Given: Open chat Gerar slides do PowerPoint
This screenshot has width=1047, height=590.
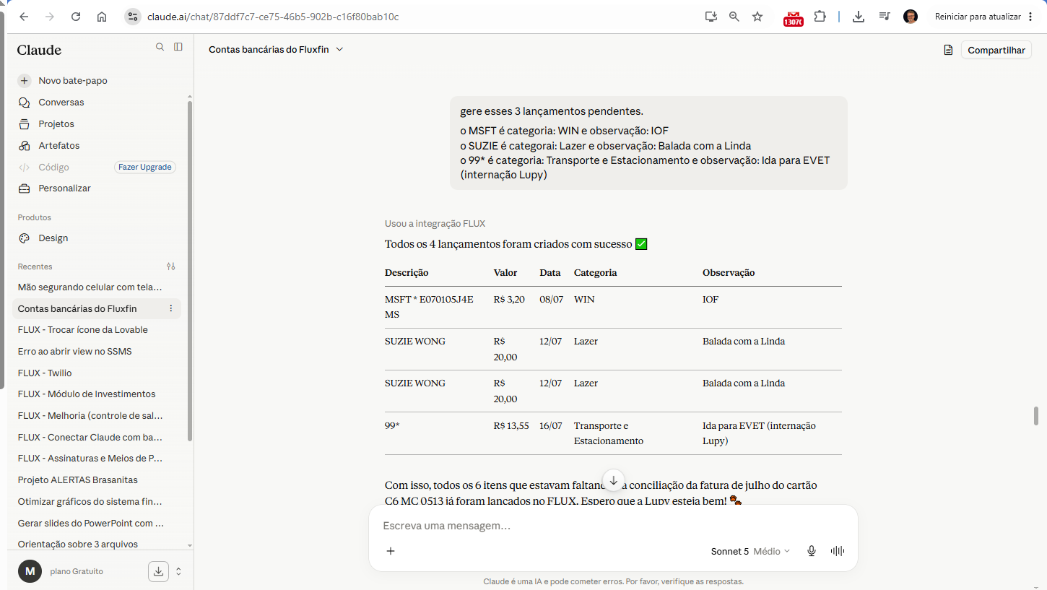Looking at the screenshot, I should (91, 523).
